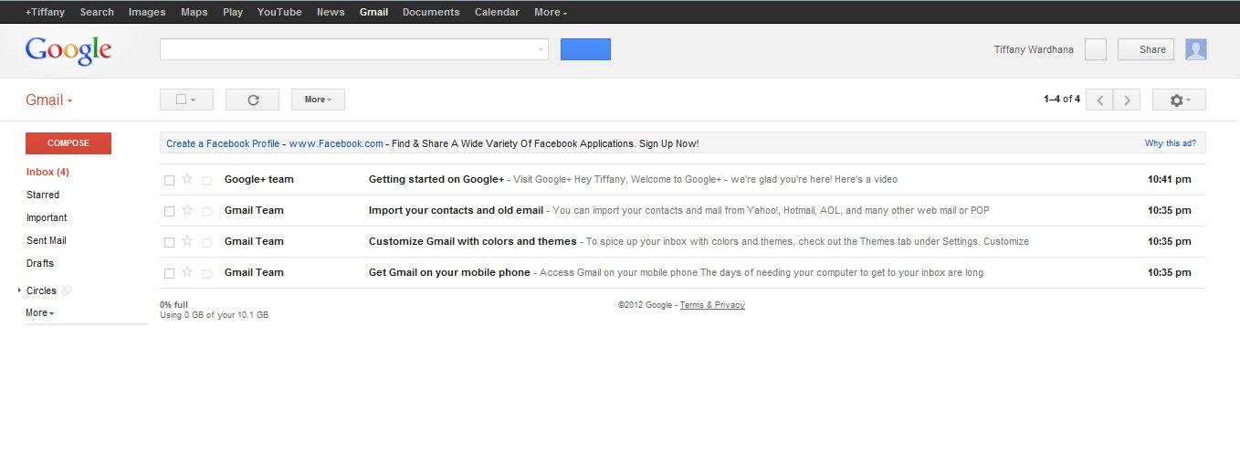
Task: Click the profile avatar picture
Action: point(1195,49)
